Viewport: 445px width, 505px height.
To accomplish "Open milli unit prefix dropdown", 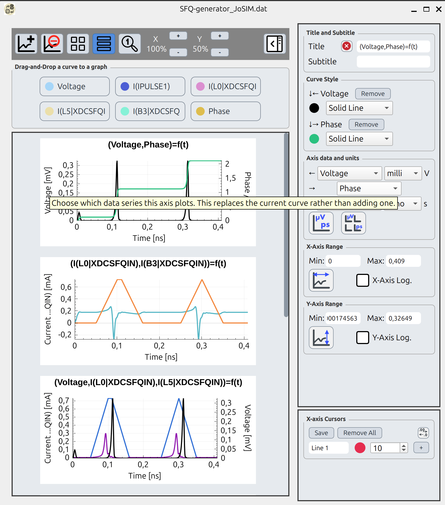I will coord(403,173).
